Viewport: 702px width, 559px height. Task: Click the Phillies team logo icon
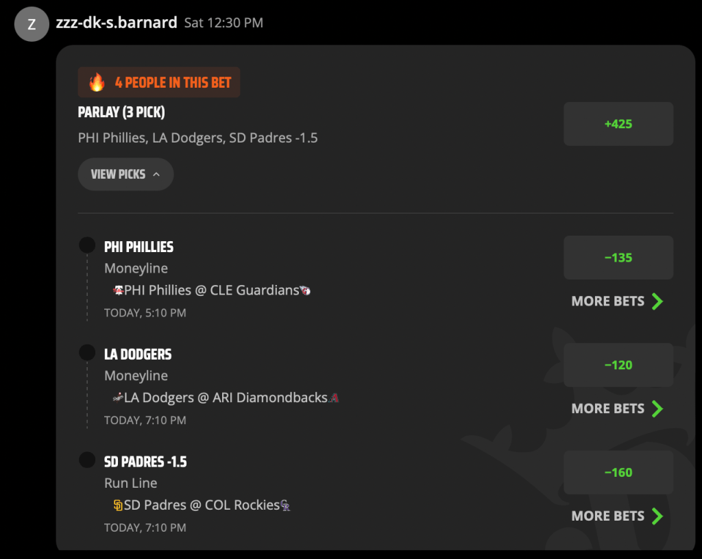point(118,290)
